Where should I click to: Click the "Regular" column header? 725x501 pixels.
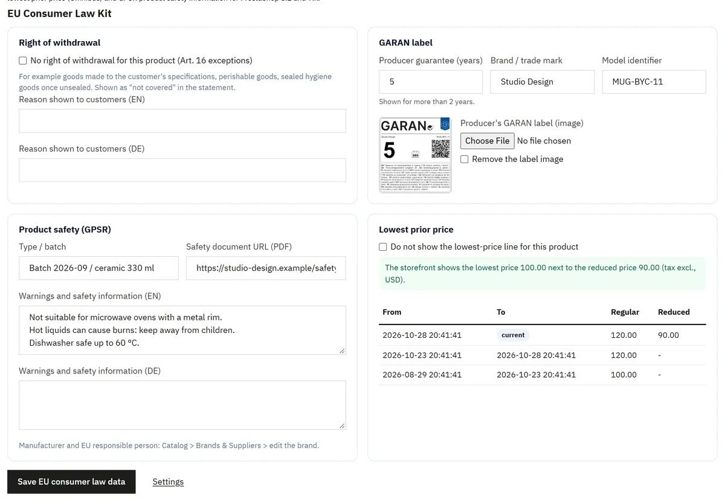[625, 312]
